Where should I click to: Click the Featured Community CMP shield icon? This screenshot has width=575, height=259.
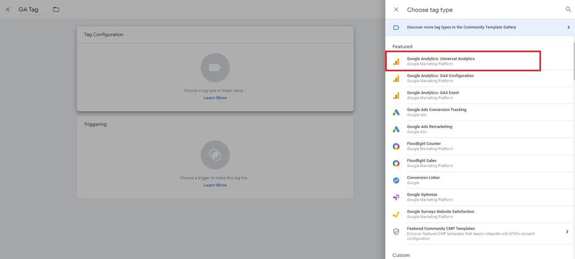coord(396,232)
